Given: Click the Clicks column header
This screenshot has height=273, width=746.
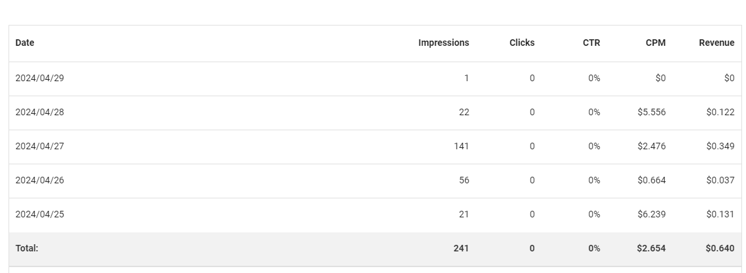Looking at the screenshot, I should tap(522, 43).
